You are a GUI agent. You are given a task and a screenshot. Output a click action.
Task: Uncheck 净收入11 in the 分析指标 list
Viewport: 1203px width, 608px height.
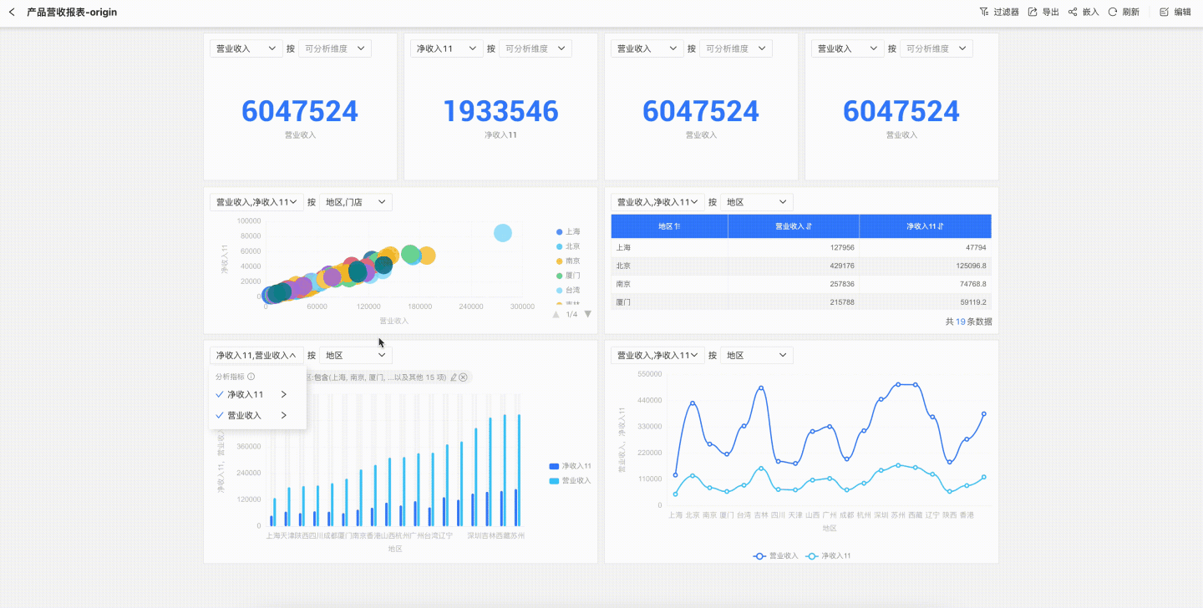(220, 394)
